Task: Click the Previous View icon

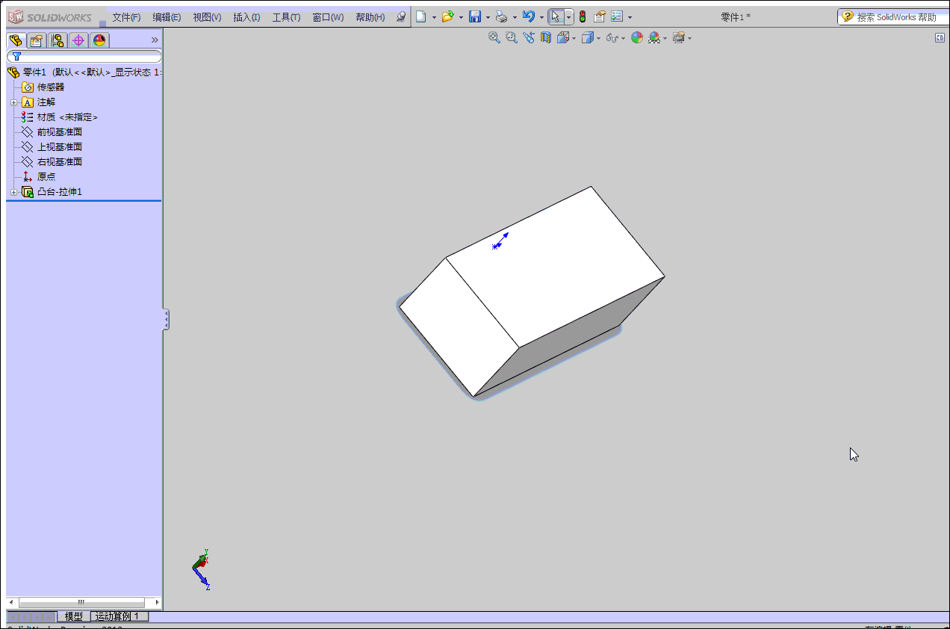Action: (529, 37)
